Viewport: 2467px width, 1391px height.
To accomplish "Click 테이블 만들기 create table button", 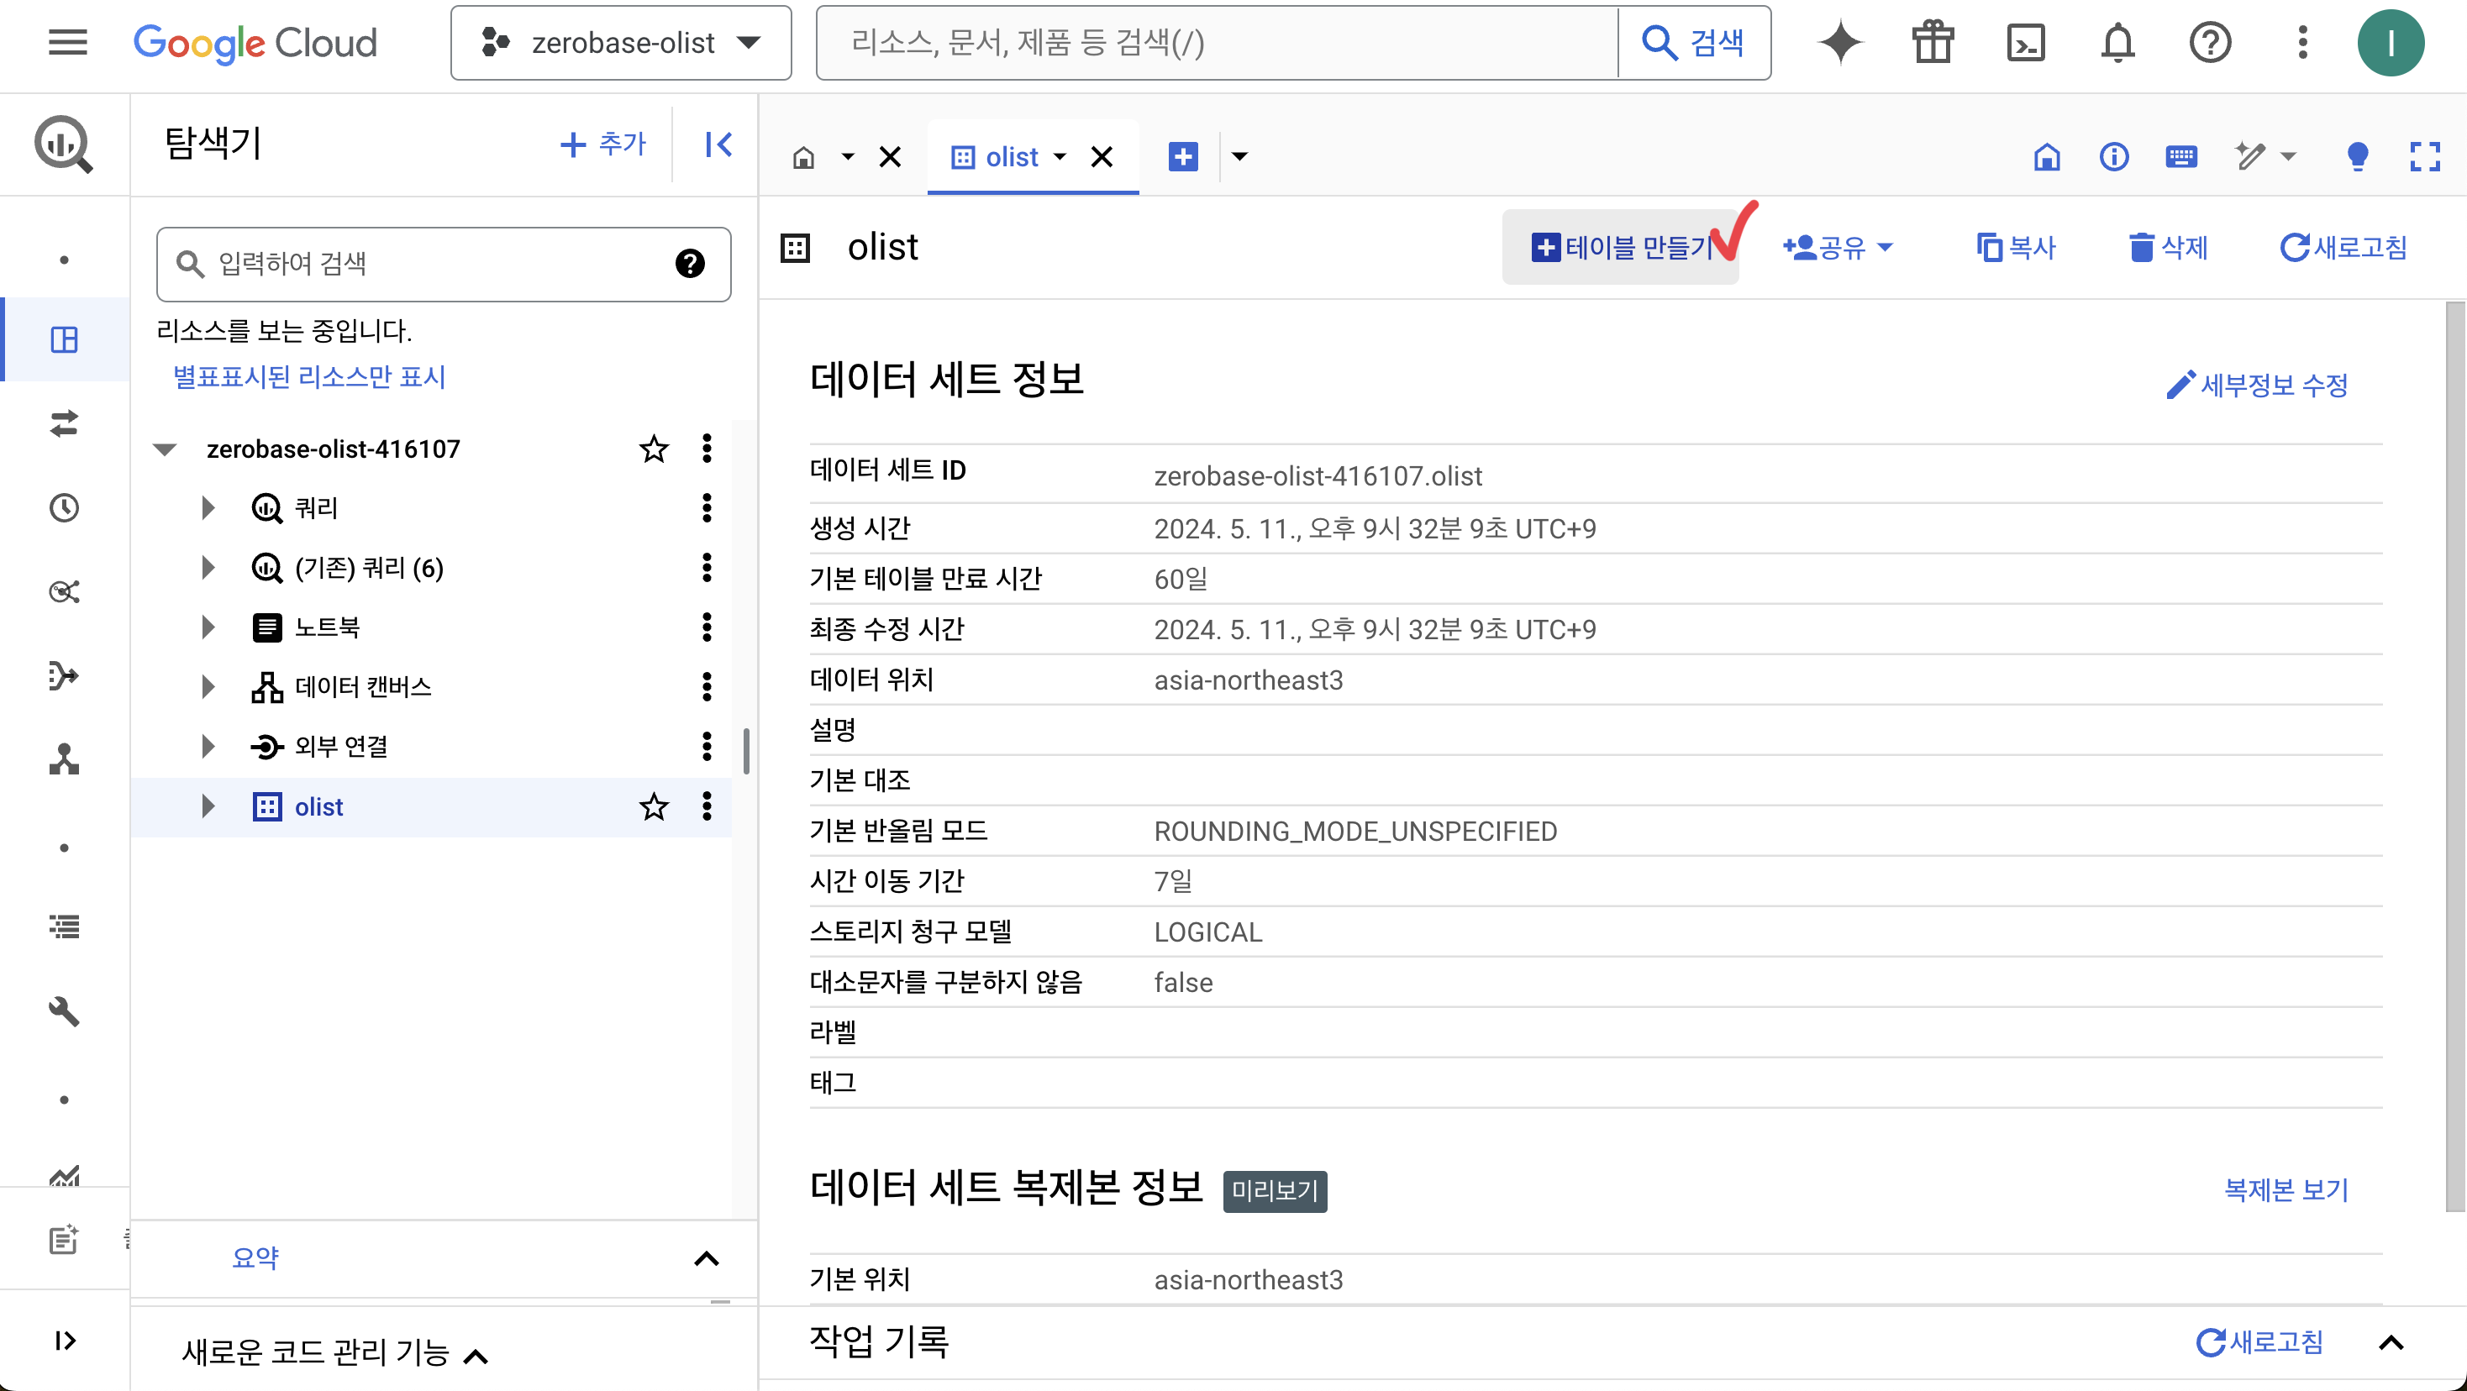I will 1620,248.
